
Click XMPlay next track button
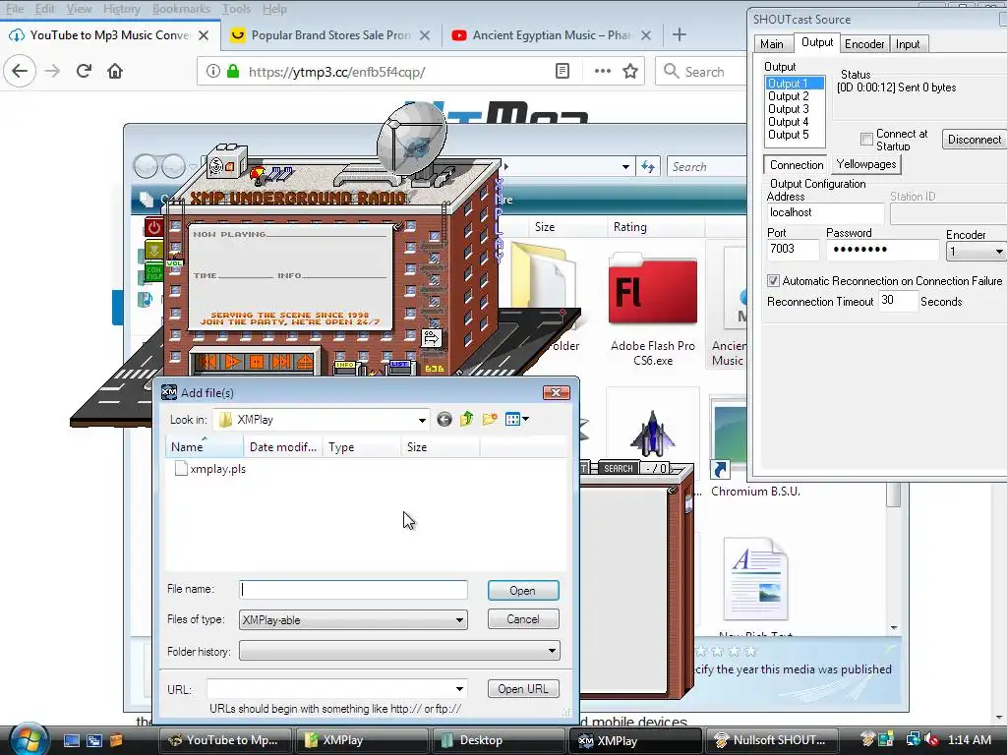point(280,362)
